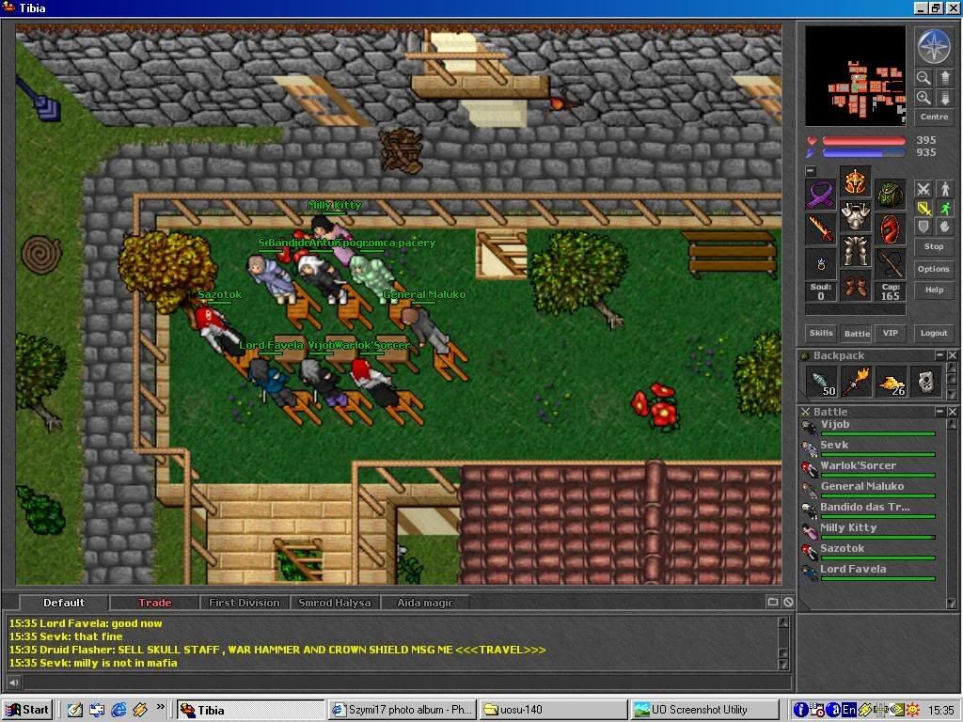963x722 pixels.
Task: Collapse the inventory panel with minus button
Action: (810, 171)
